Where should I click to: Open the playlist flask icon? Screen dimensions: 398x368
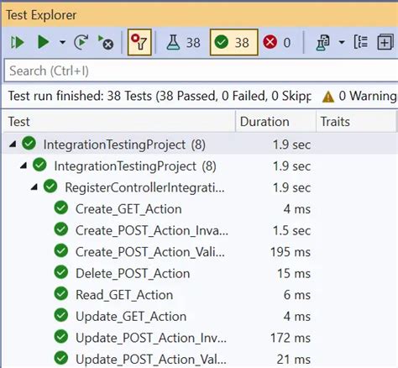[x=322, y=43]
